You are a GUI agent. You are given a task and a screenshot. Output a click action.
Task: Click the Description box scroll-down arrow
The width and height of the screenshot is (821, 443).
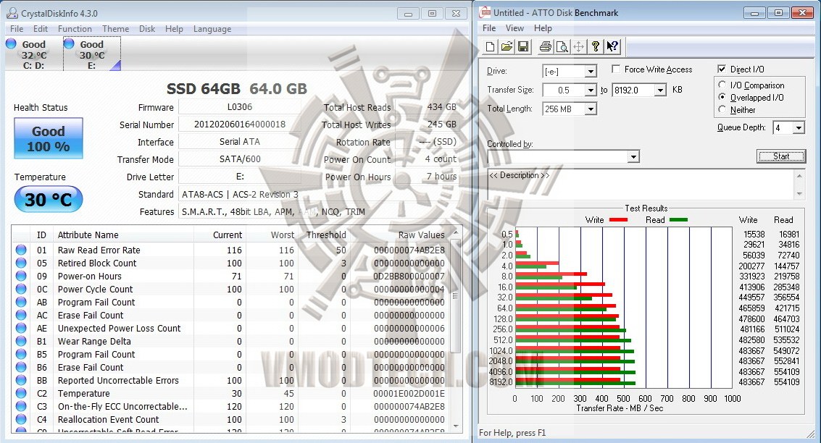(799, 194)
